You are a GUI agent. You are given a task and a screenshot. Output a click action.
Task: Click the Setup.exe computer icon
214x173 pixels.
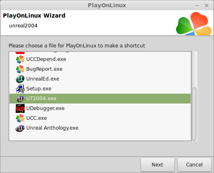pyautogui.click(x=20, y=89)
